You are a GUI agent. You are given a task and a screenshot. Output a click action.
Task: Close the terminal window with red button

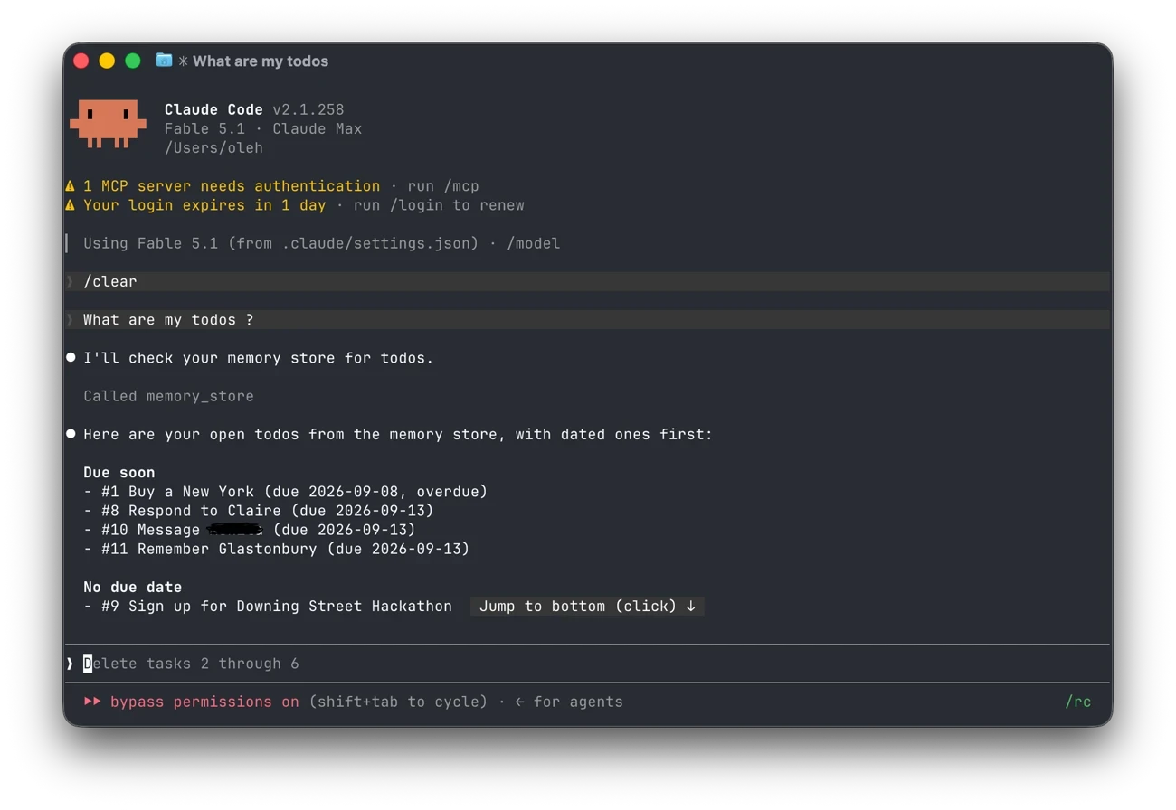click(81, 61)
